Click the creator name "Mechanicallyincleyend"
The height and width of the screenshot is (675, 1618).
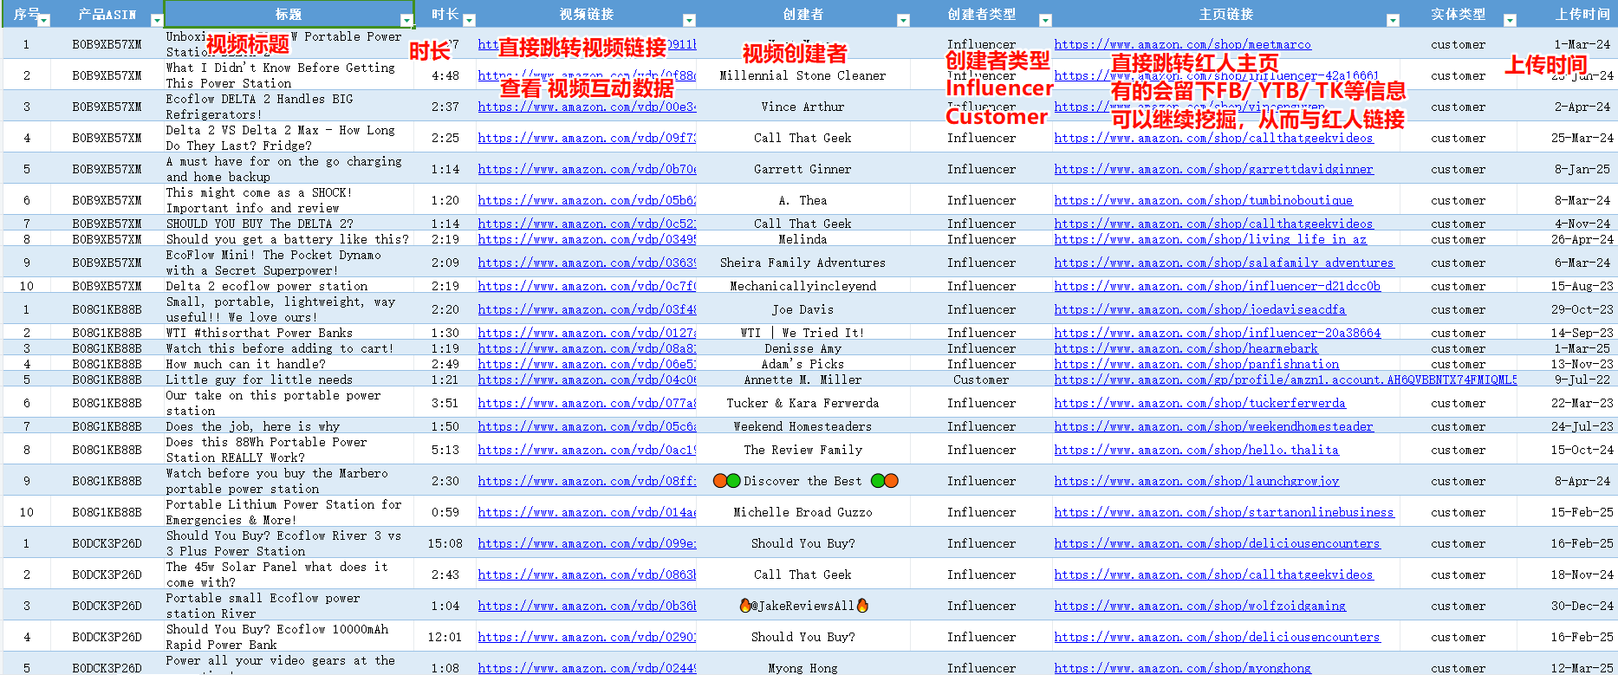[x=803, y=286]
